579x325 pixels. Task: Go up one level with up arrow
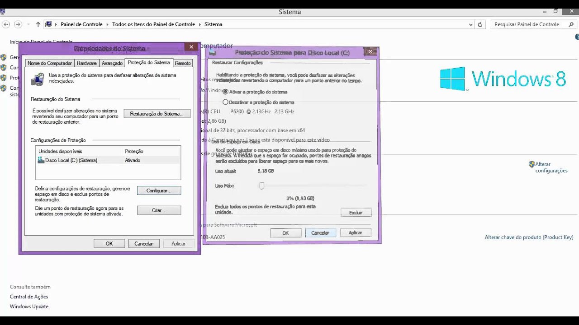[38, 24]
